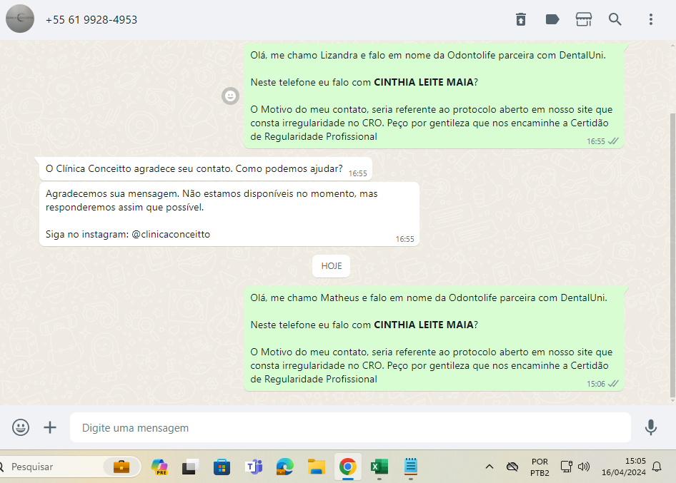This screenshot has width=676, height=483.
Task: Focus the 'Digite uma mensagem' field
Action: tap(350, 427)
